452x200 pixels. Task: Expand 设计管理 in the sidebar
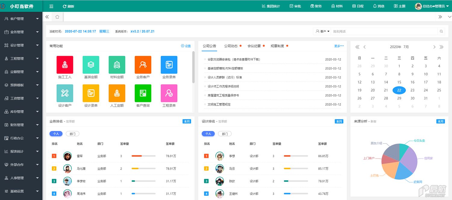click(21, 45)
